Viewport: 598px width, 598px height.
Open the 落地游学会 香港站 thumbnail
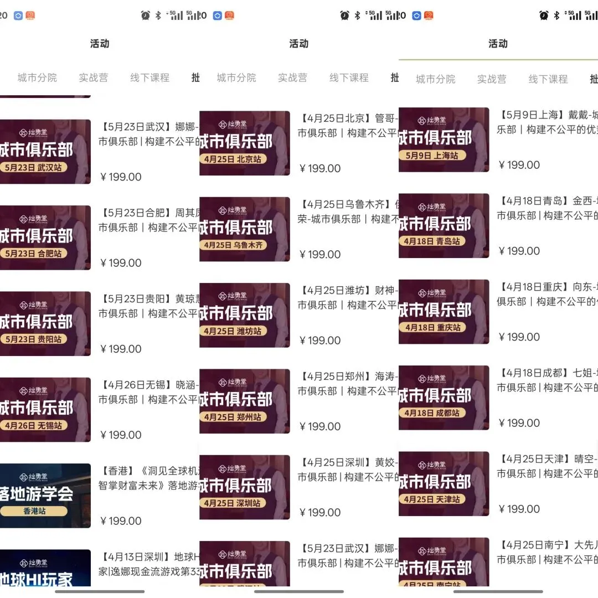click(x=45, y=496)
